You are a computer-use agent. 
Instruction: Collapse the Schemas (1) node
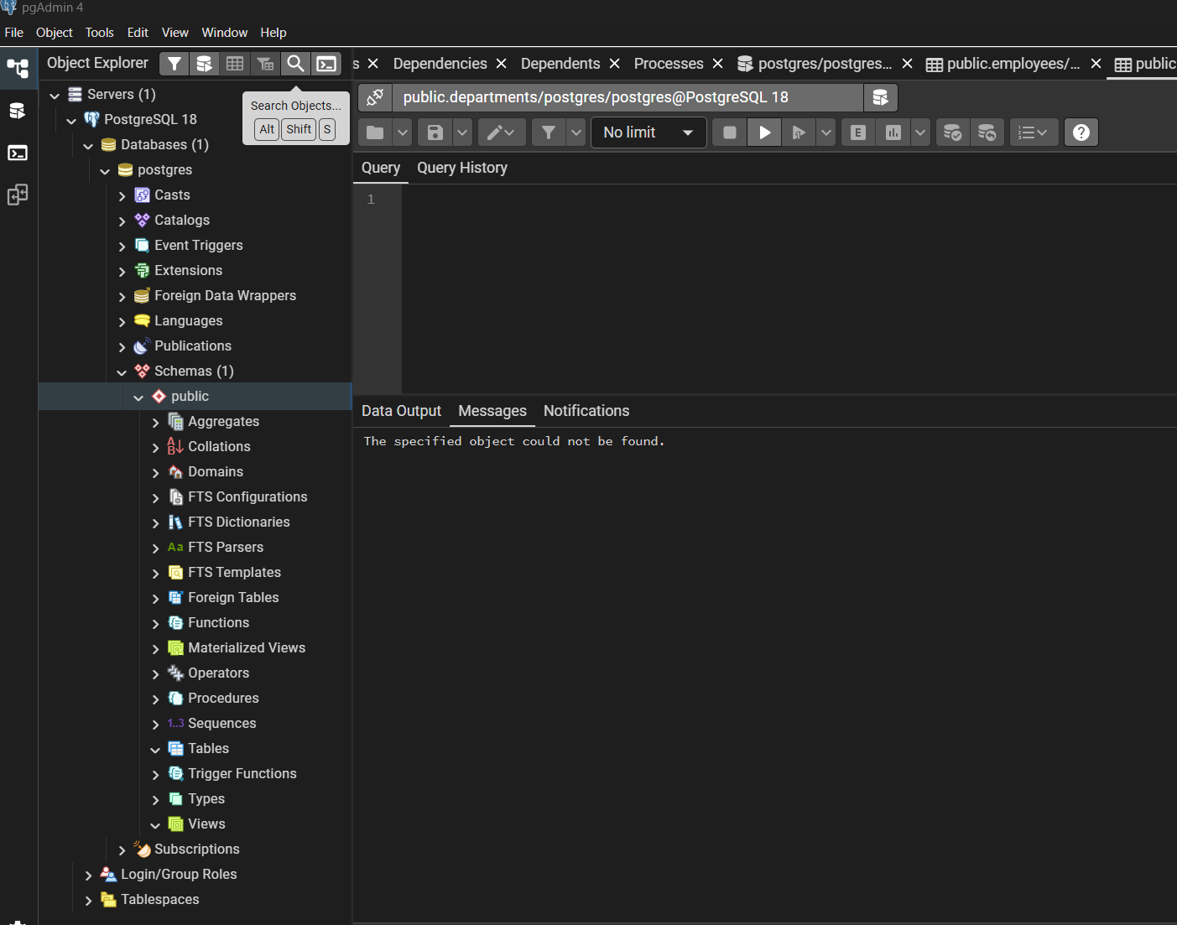pos(122,372)
